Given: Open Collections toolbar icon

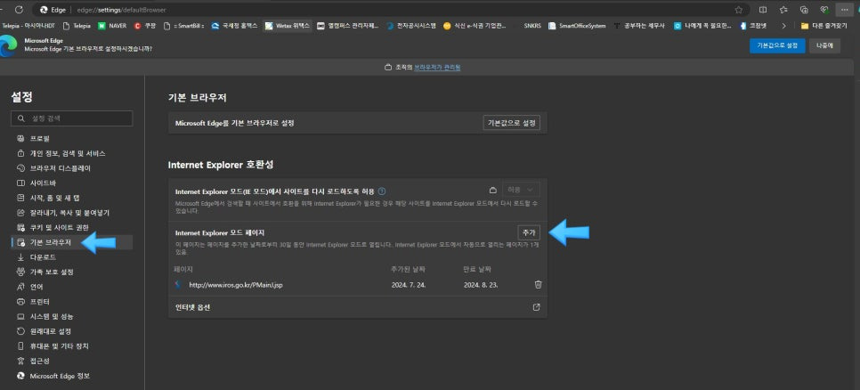Looking at the screenshot, I should point(804,10).
